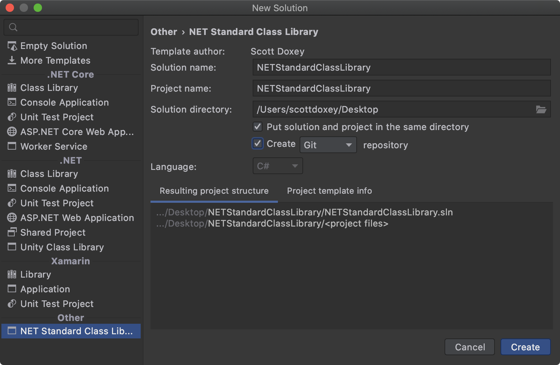Click the .NET Class Library icon
Viewport: 560px width, 365px height.
pyautogui.click(x=12, y=173)
